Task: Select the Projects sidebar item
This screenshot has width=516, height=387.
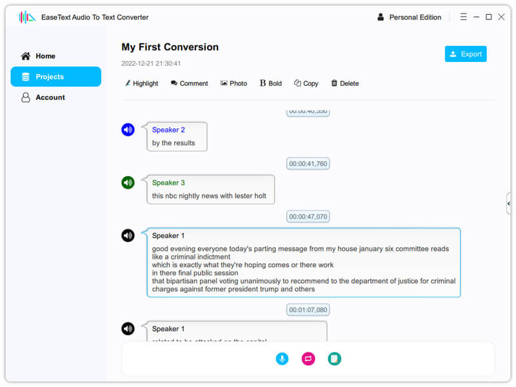Action: click(x=55, y=77)
